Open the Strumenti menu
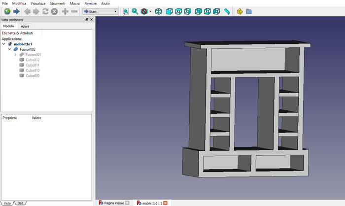The height and width of the screenshot is (206, 345). (58, 3)
